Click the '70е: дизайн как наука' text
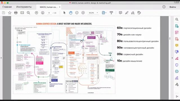This screenshot has width=180, height=101. (x=129, y=35)
